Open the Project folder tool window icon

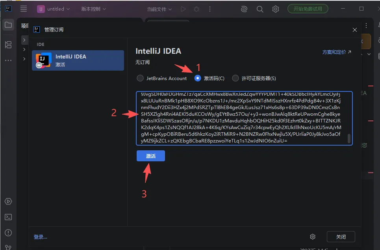click(8, 25)
